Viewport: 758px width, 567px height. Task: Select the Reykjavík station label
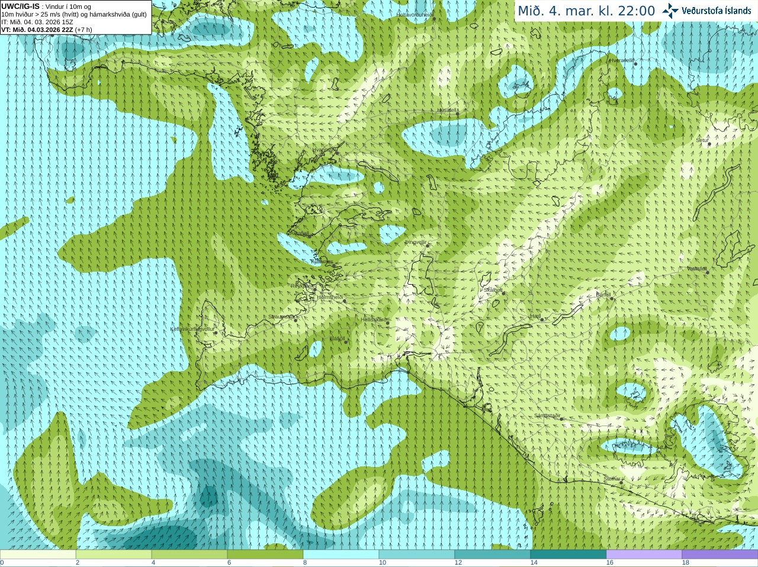pos(302,286)
